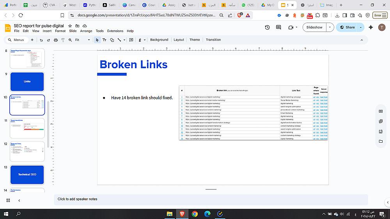Open the input tools dropdown arrow

[145, 40]
